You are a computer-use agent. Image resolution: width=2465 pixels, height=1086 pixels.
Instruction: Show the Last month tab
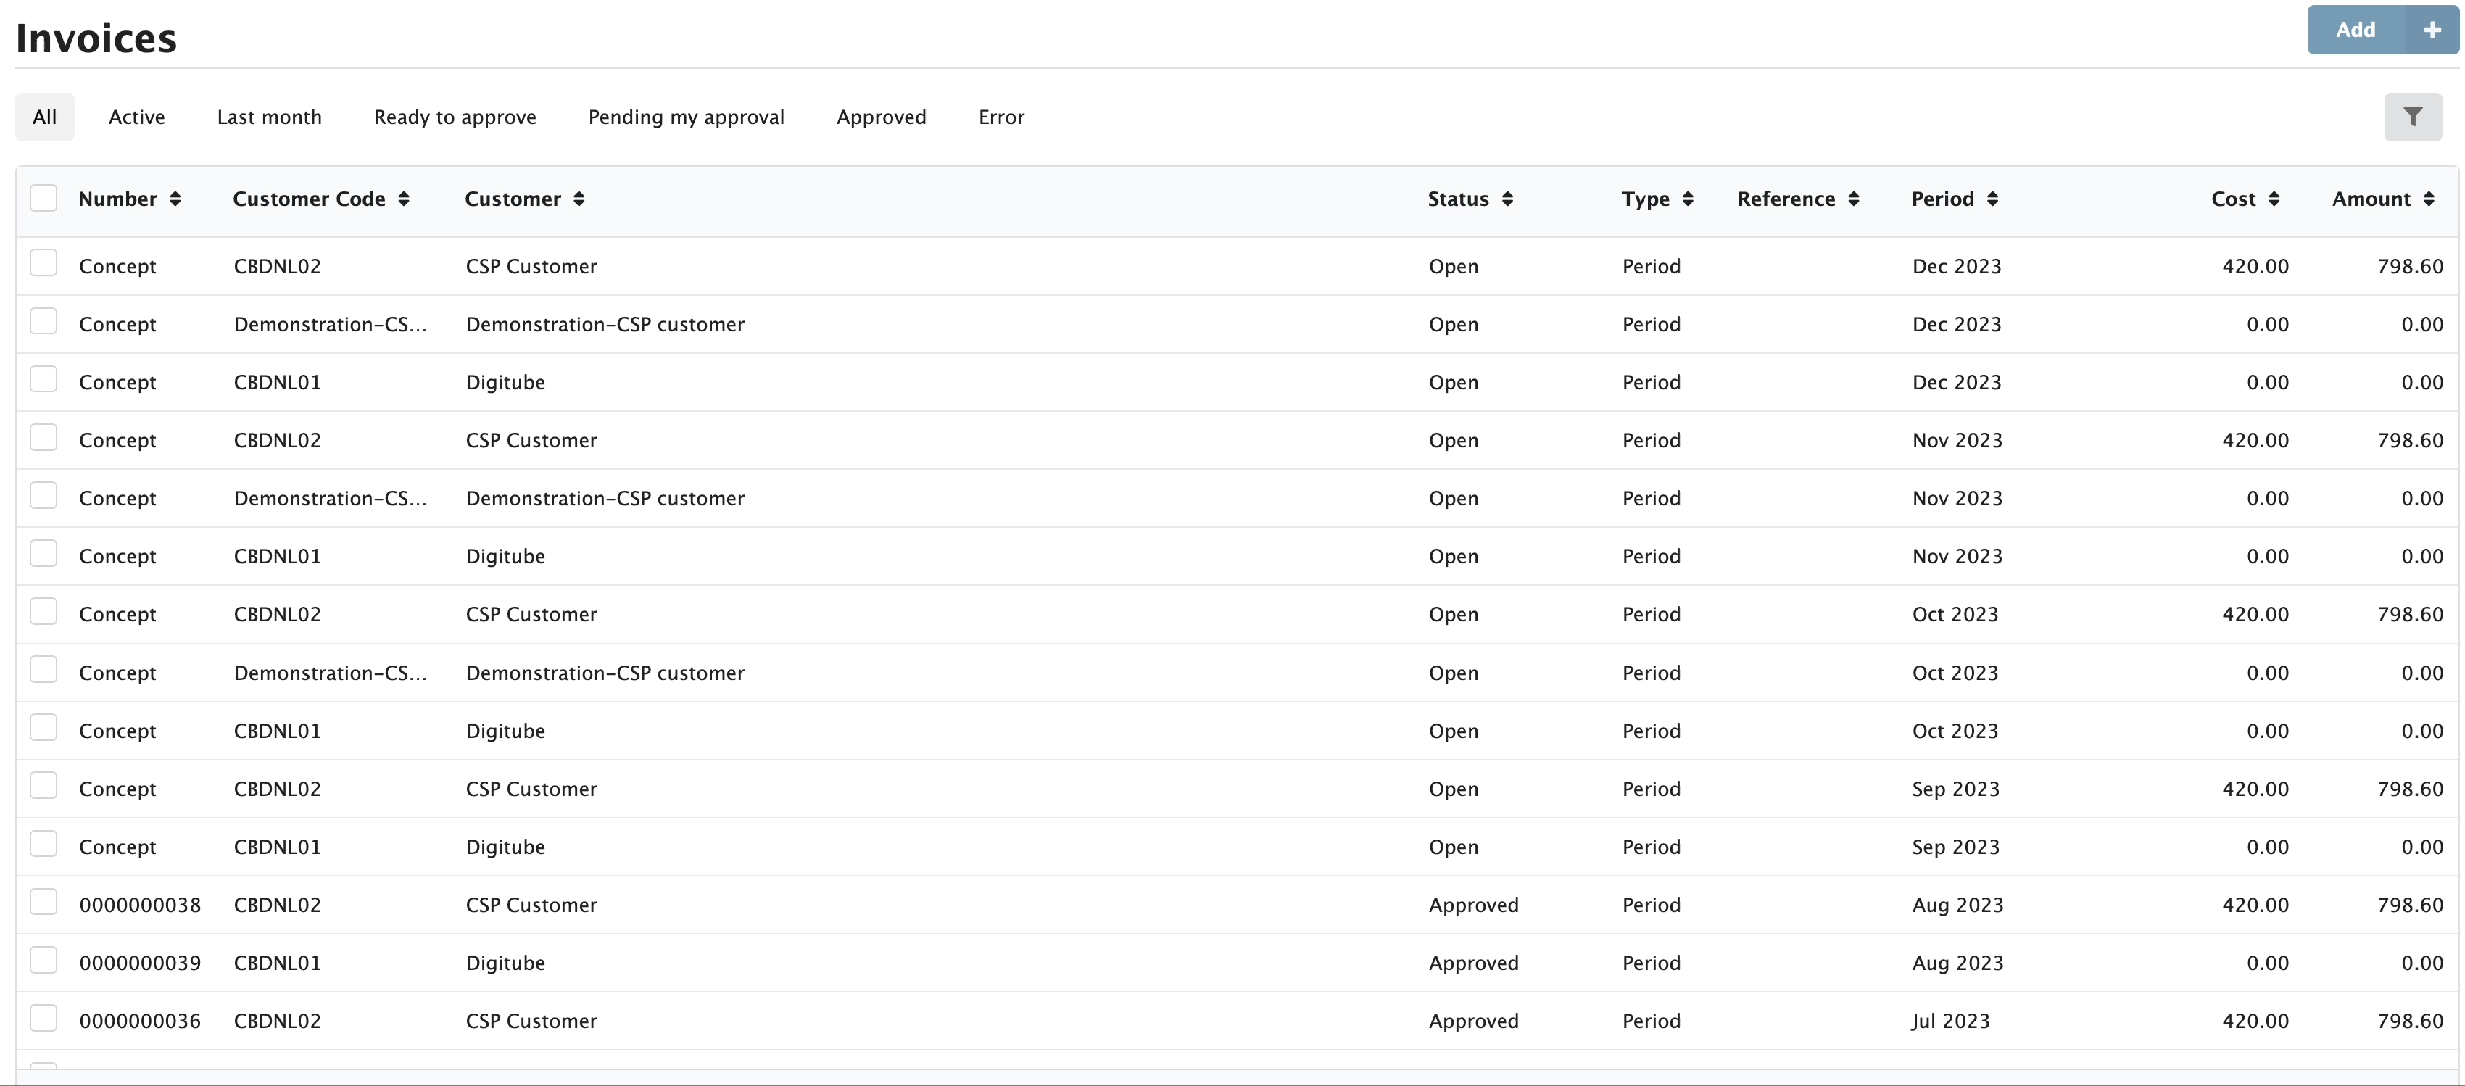point(269,117)
